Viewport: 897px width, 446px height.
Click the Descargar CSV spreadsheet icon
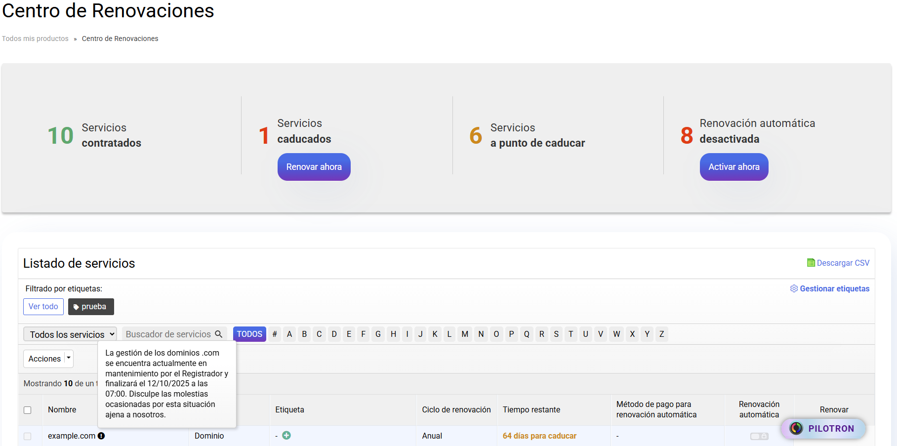pyautogui.click(x=811, y=263)
